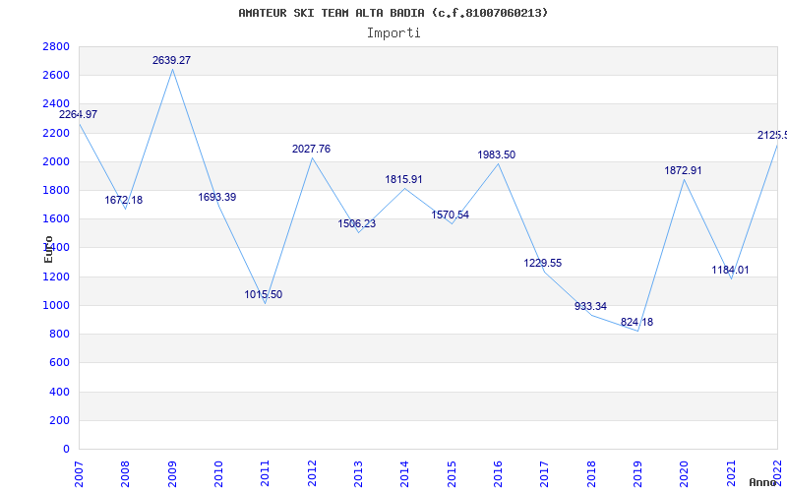
Task: Click the 2014 year tick label
Action: coord(404,473)
